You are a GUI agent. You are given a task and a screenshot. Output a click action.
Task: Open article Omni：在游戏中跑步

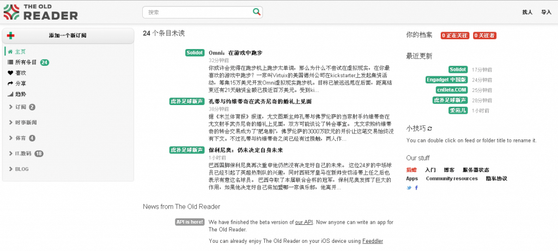click(x=235, y=53)
